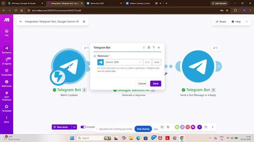Click the scenario name Integration Telegram Bot title
The image size is (254, 142).
52,21
